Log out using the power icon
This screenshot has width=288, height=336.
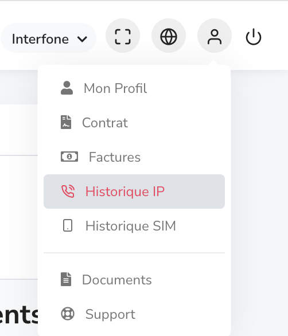click(254, 37)
